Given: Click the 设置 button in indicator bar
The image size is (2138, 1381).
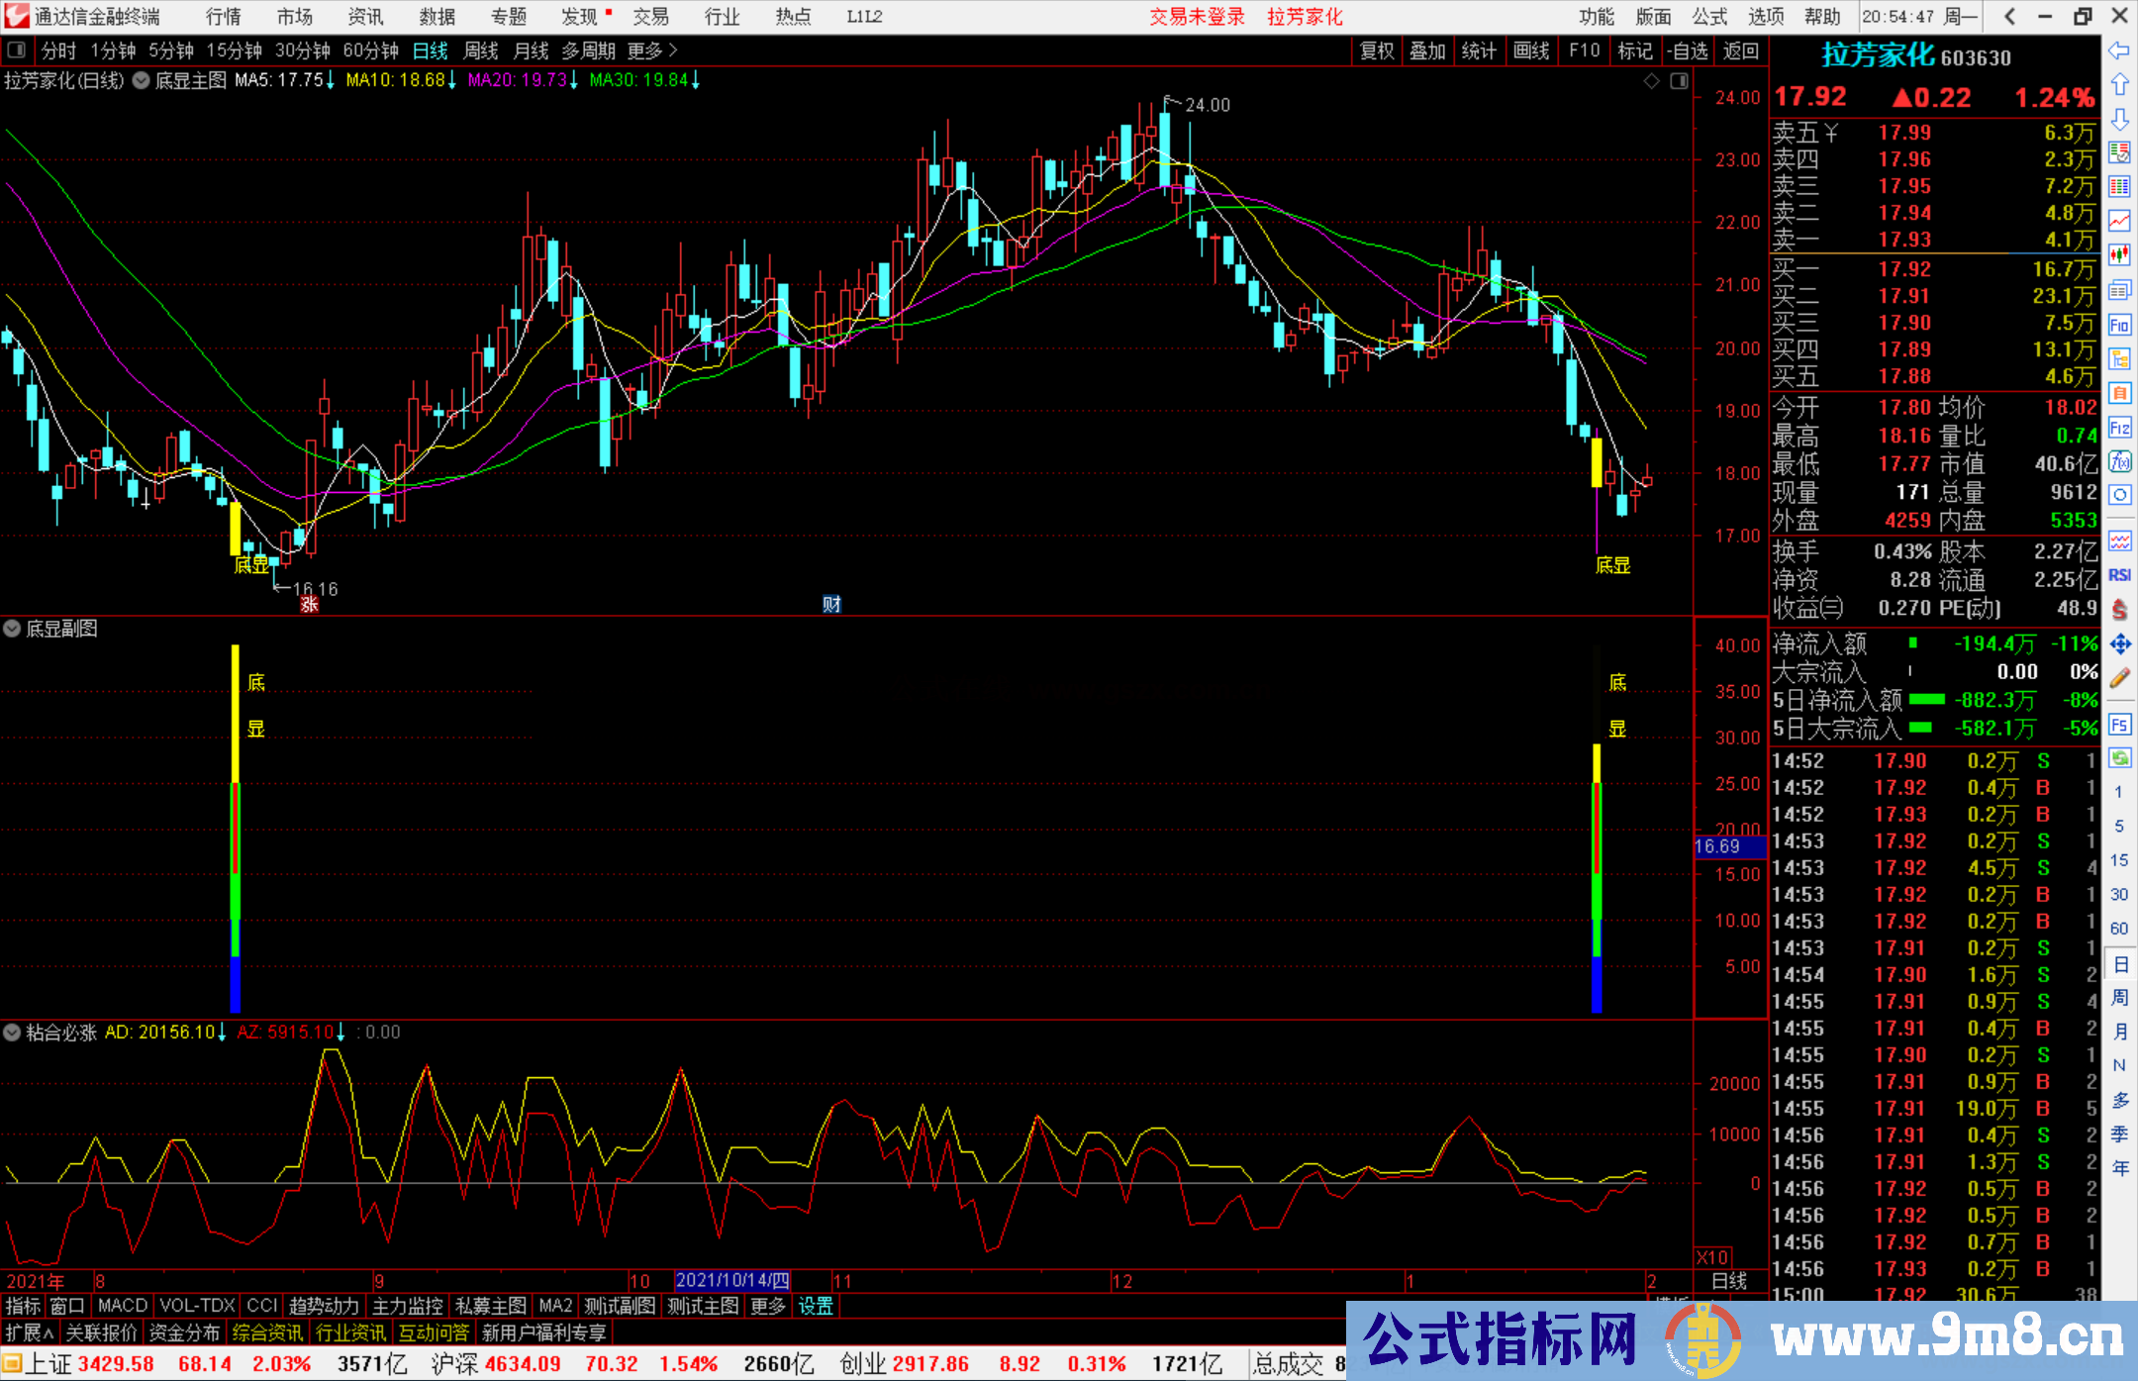Looking at the screenshot, I should pyautogui.click(x=816, y=1306).
